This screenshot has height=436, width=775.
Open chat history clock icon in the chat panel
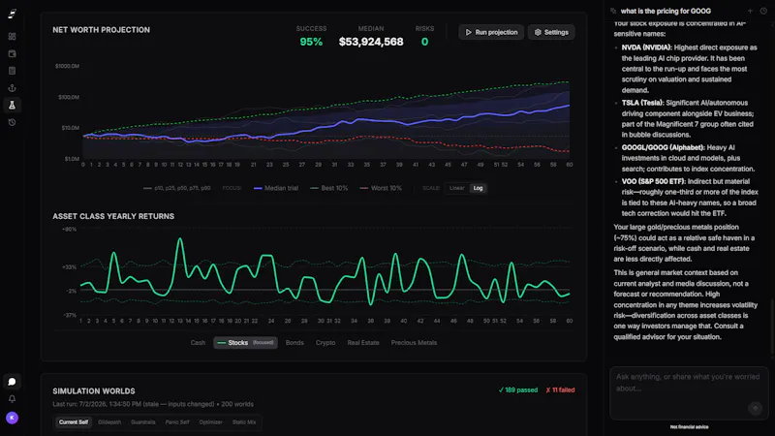click(763, 11)
